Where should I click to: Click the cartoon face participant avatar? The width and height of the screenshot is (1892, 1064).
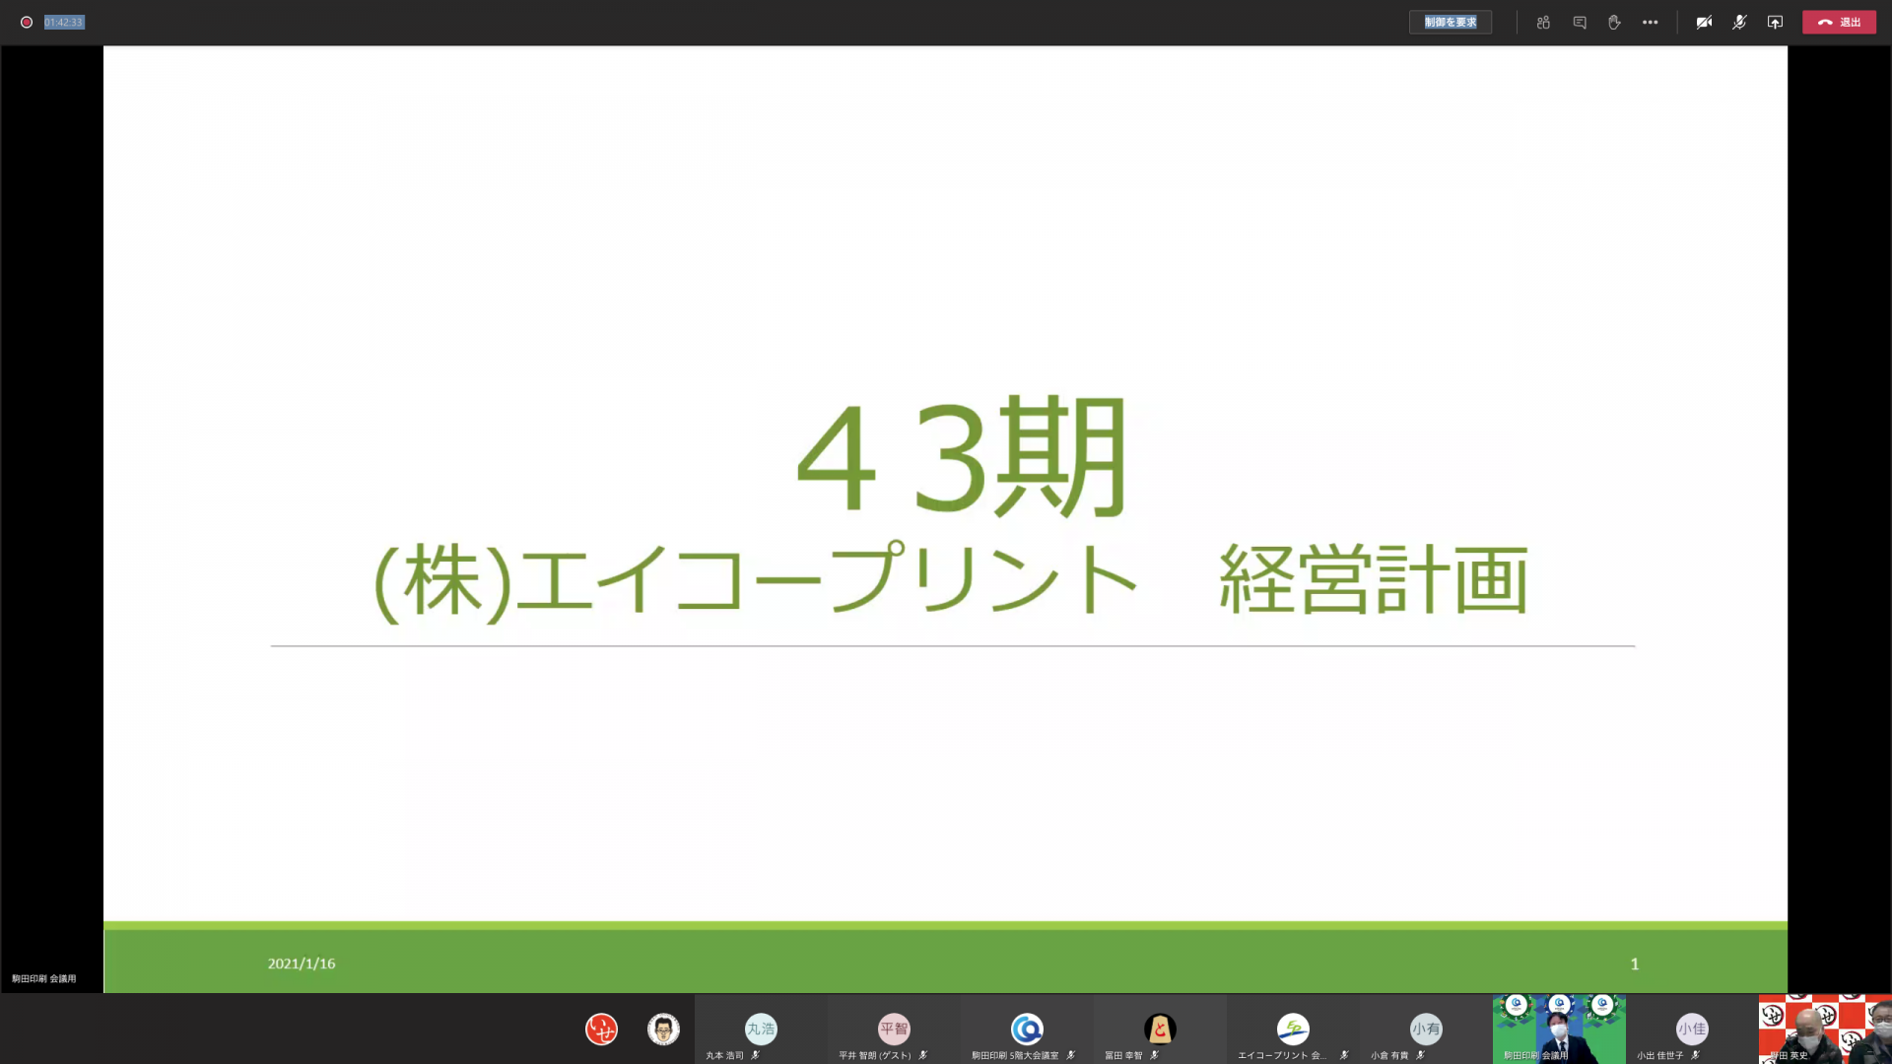(663, 1029)
